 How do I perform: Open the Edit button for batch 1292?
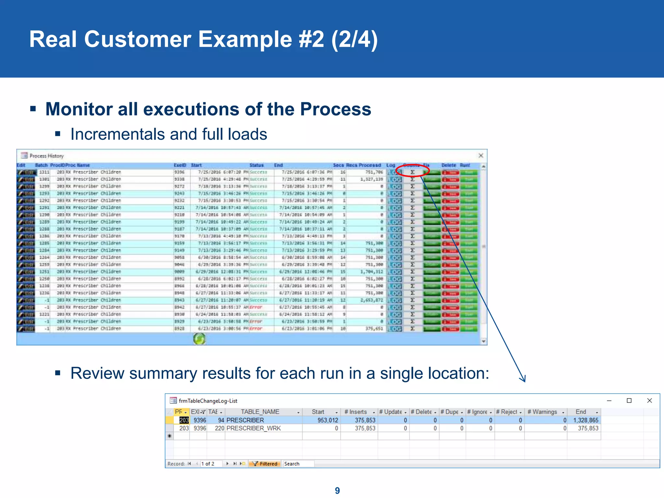[x=26, y=201]
